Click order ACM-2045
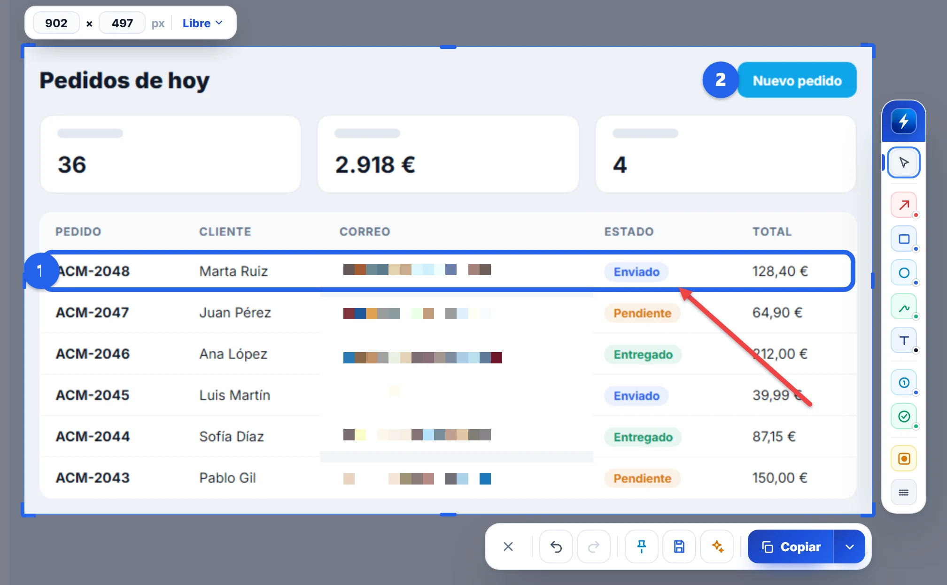 93,395
